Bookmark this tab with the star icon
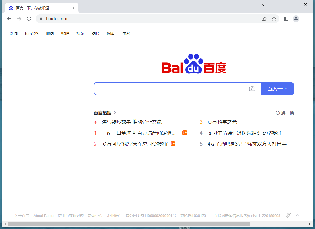The height and width of the screenshot is (229, 315). click(x=274, y=19)
